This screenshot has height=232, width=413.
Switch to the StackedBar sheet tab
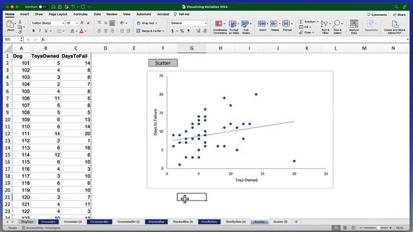(x=156, y=222)
